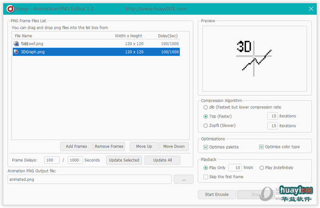Click the frame delay denominator field showing 1000

click(x=75, y=160)
